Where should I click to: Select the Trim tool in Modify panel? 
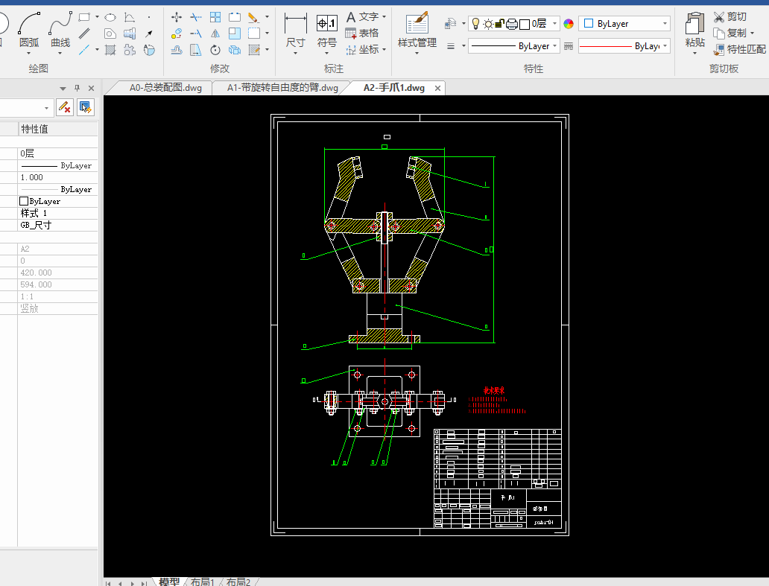pyautogui.click(x=196, y=17)
